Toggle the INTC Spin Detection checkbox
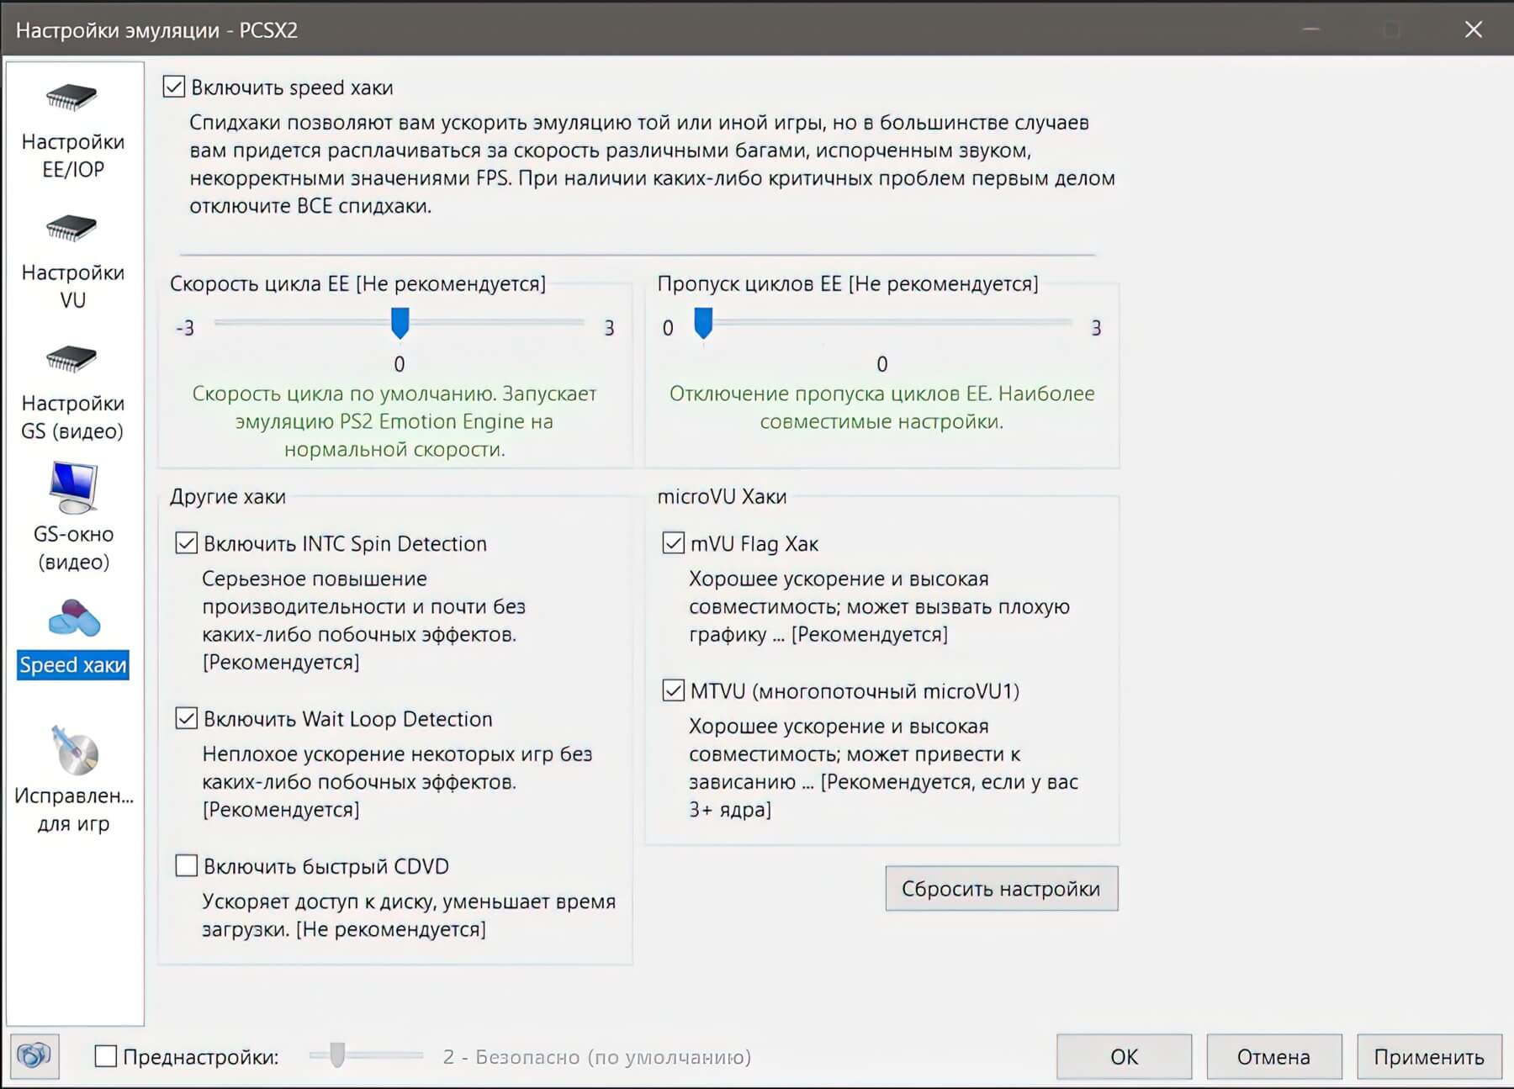 pos(187,543)
